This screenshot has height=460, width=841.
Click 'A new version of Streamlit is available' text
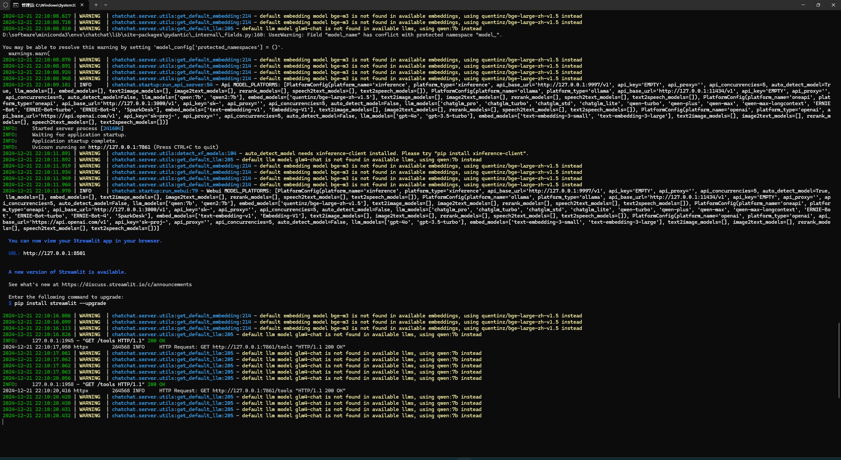click(67, 272)
